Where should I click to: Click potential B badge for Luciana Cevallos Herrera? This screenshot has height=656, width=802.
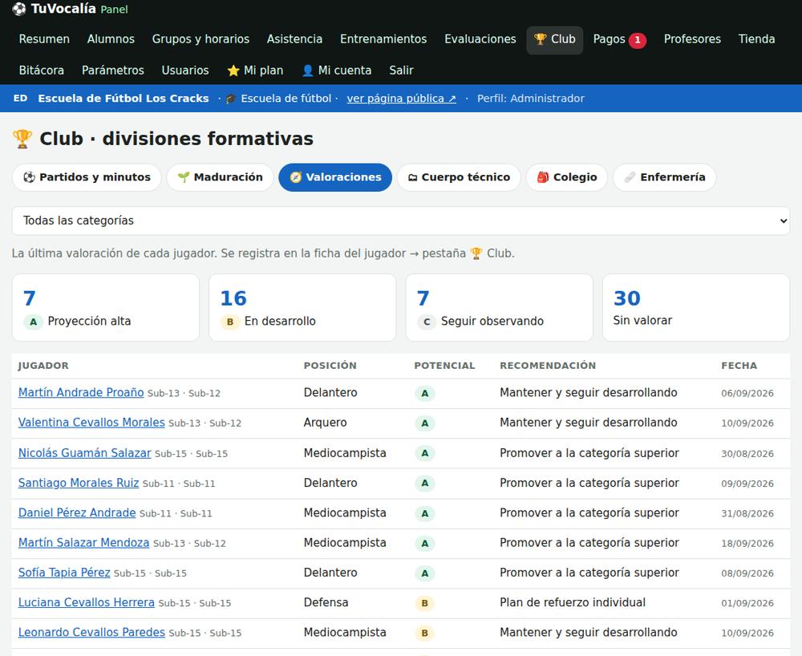[424, 603]
